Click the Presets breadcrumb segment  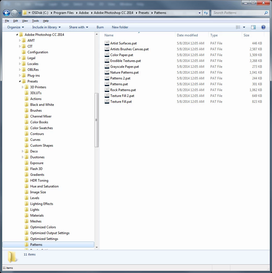(144, 13)
